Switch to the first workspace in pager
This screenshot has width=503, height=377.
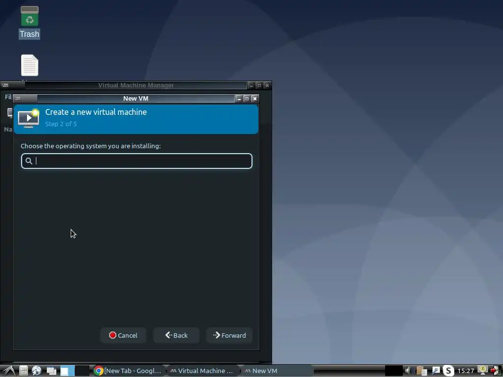(67, 371)
